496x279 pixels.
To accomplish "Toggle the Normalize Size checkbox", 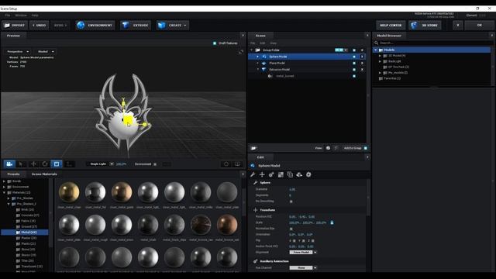I will (x=291, y=229).
